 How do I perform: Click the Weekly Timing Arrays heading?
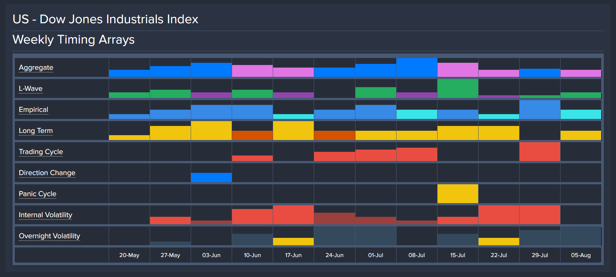pos(74,40)
